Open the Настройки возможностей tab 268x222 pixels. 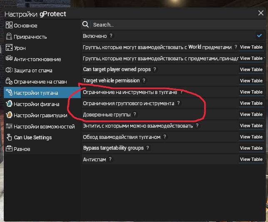(44, 126)
